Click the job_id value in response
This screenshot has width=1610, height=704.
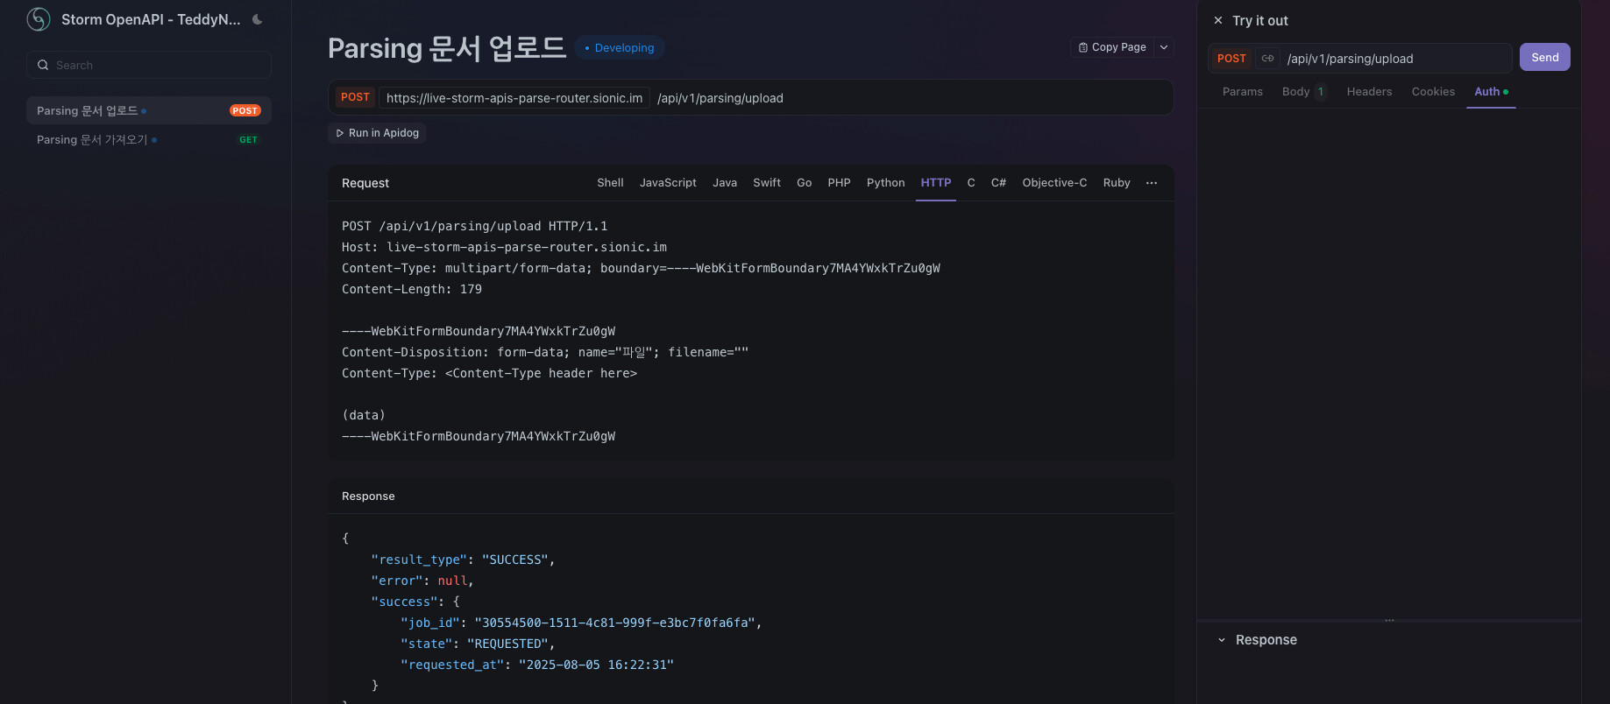pos(614,623)
